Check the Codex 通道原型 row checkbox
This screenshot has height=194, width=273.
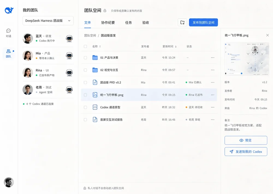coord(85,107)
